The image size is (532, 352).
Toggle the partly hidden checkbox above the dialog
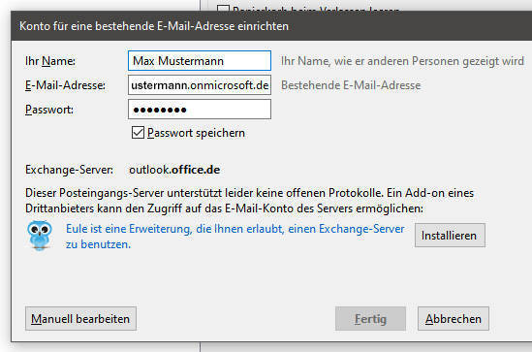pyautogui.click(x=223, y=8)
